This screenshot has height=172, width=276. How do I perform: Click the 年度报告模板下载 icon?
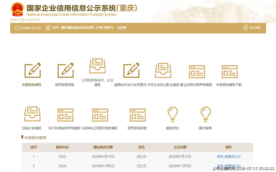pos(230,72)
